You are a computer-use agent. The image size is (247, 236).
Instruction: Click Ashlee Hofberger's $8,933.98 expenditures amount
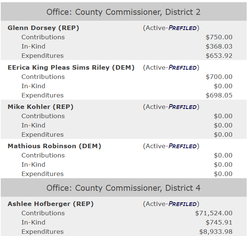pos(216,232)
